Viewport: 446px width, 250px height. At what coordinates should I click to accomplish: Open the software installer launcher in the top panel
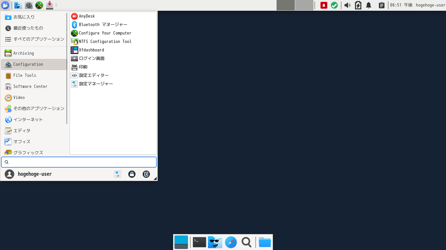tap(50, 5)
